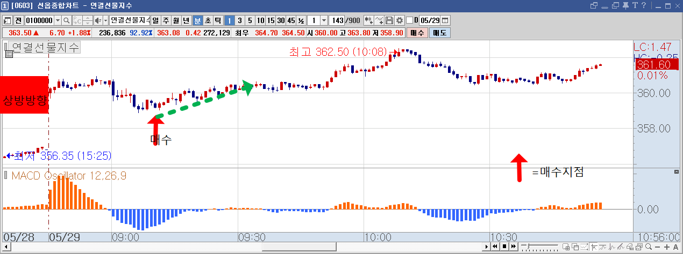Click the 05/29 date field
This screenshot has width=683, height=254.
click(x=430, y=20)
